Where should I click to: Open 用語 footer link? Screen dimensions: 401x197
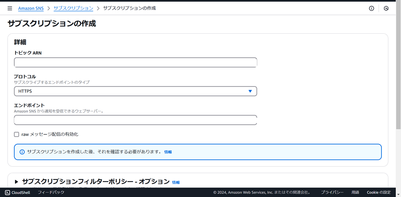355,192
